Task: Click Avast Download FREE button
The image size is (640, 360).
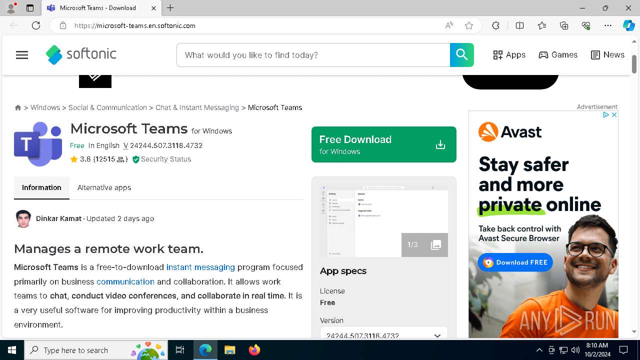Action: pyautogui.click(x=515, y=262)
